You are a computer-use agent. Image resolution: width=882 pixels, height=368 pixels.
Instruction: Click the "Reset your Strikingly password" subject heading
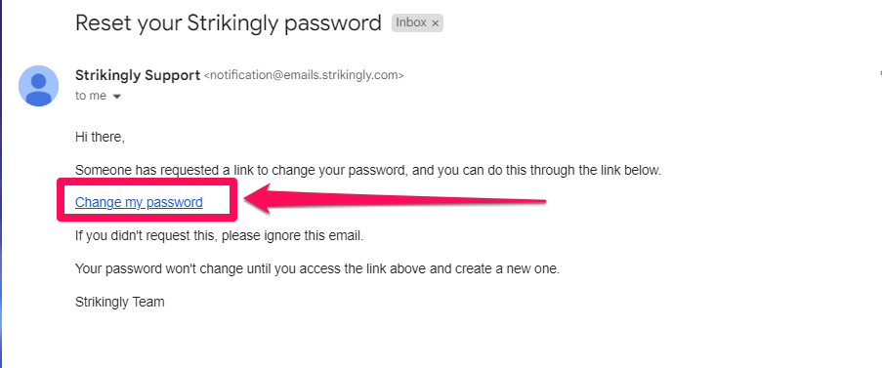tap(229, 23)
